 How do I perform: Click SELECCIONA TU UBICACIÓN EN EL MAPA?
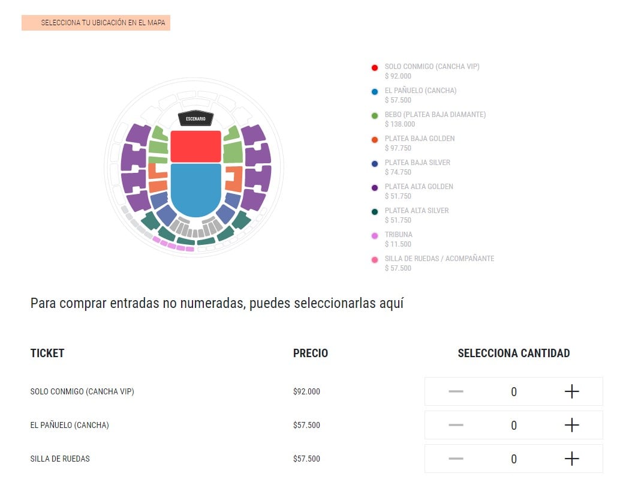pos(96,22)
